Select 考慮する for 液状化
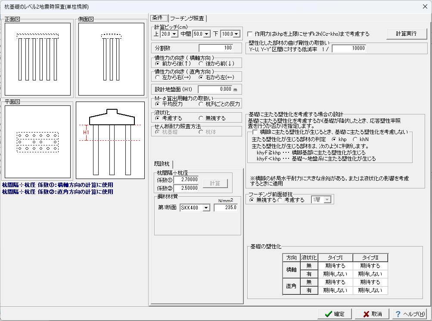 pyautogui.click(x=157, y=118)
